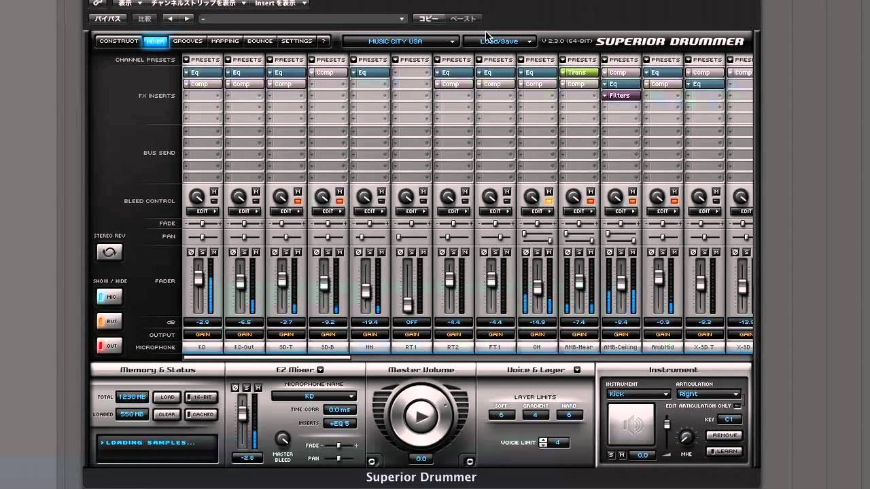Mute bleed on the KD channel
The image size is (870, 489).
tap(214, 192)
